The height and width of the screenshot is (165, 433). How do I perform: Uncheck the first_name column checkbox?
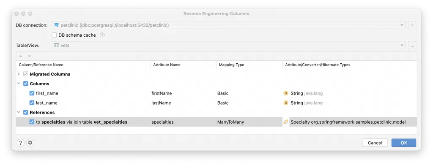(x=32, y=93)
